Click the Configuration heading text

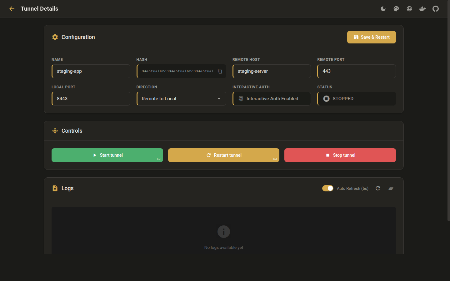(78, 37)
